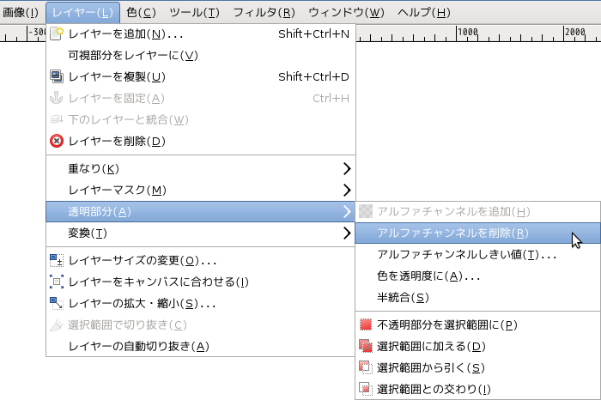Click the scale layer icon beside レイヤーの拡大・縮小
This screenshot has height=400, width=601.
[57, 303]
